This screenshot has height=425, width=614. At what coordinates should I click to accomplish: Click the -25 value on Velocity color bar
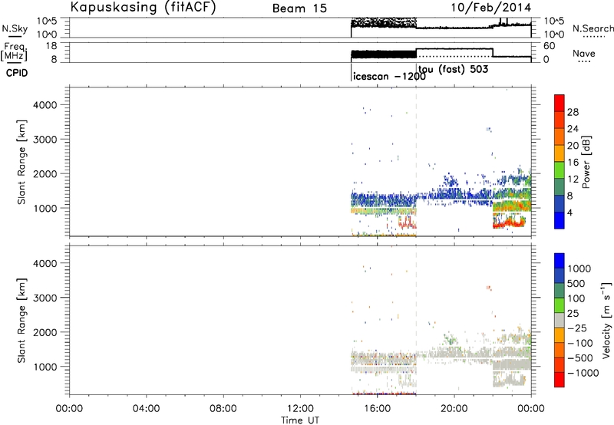pos(577,328)
